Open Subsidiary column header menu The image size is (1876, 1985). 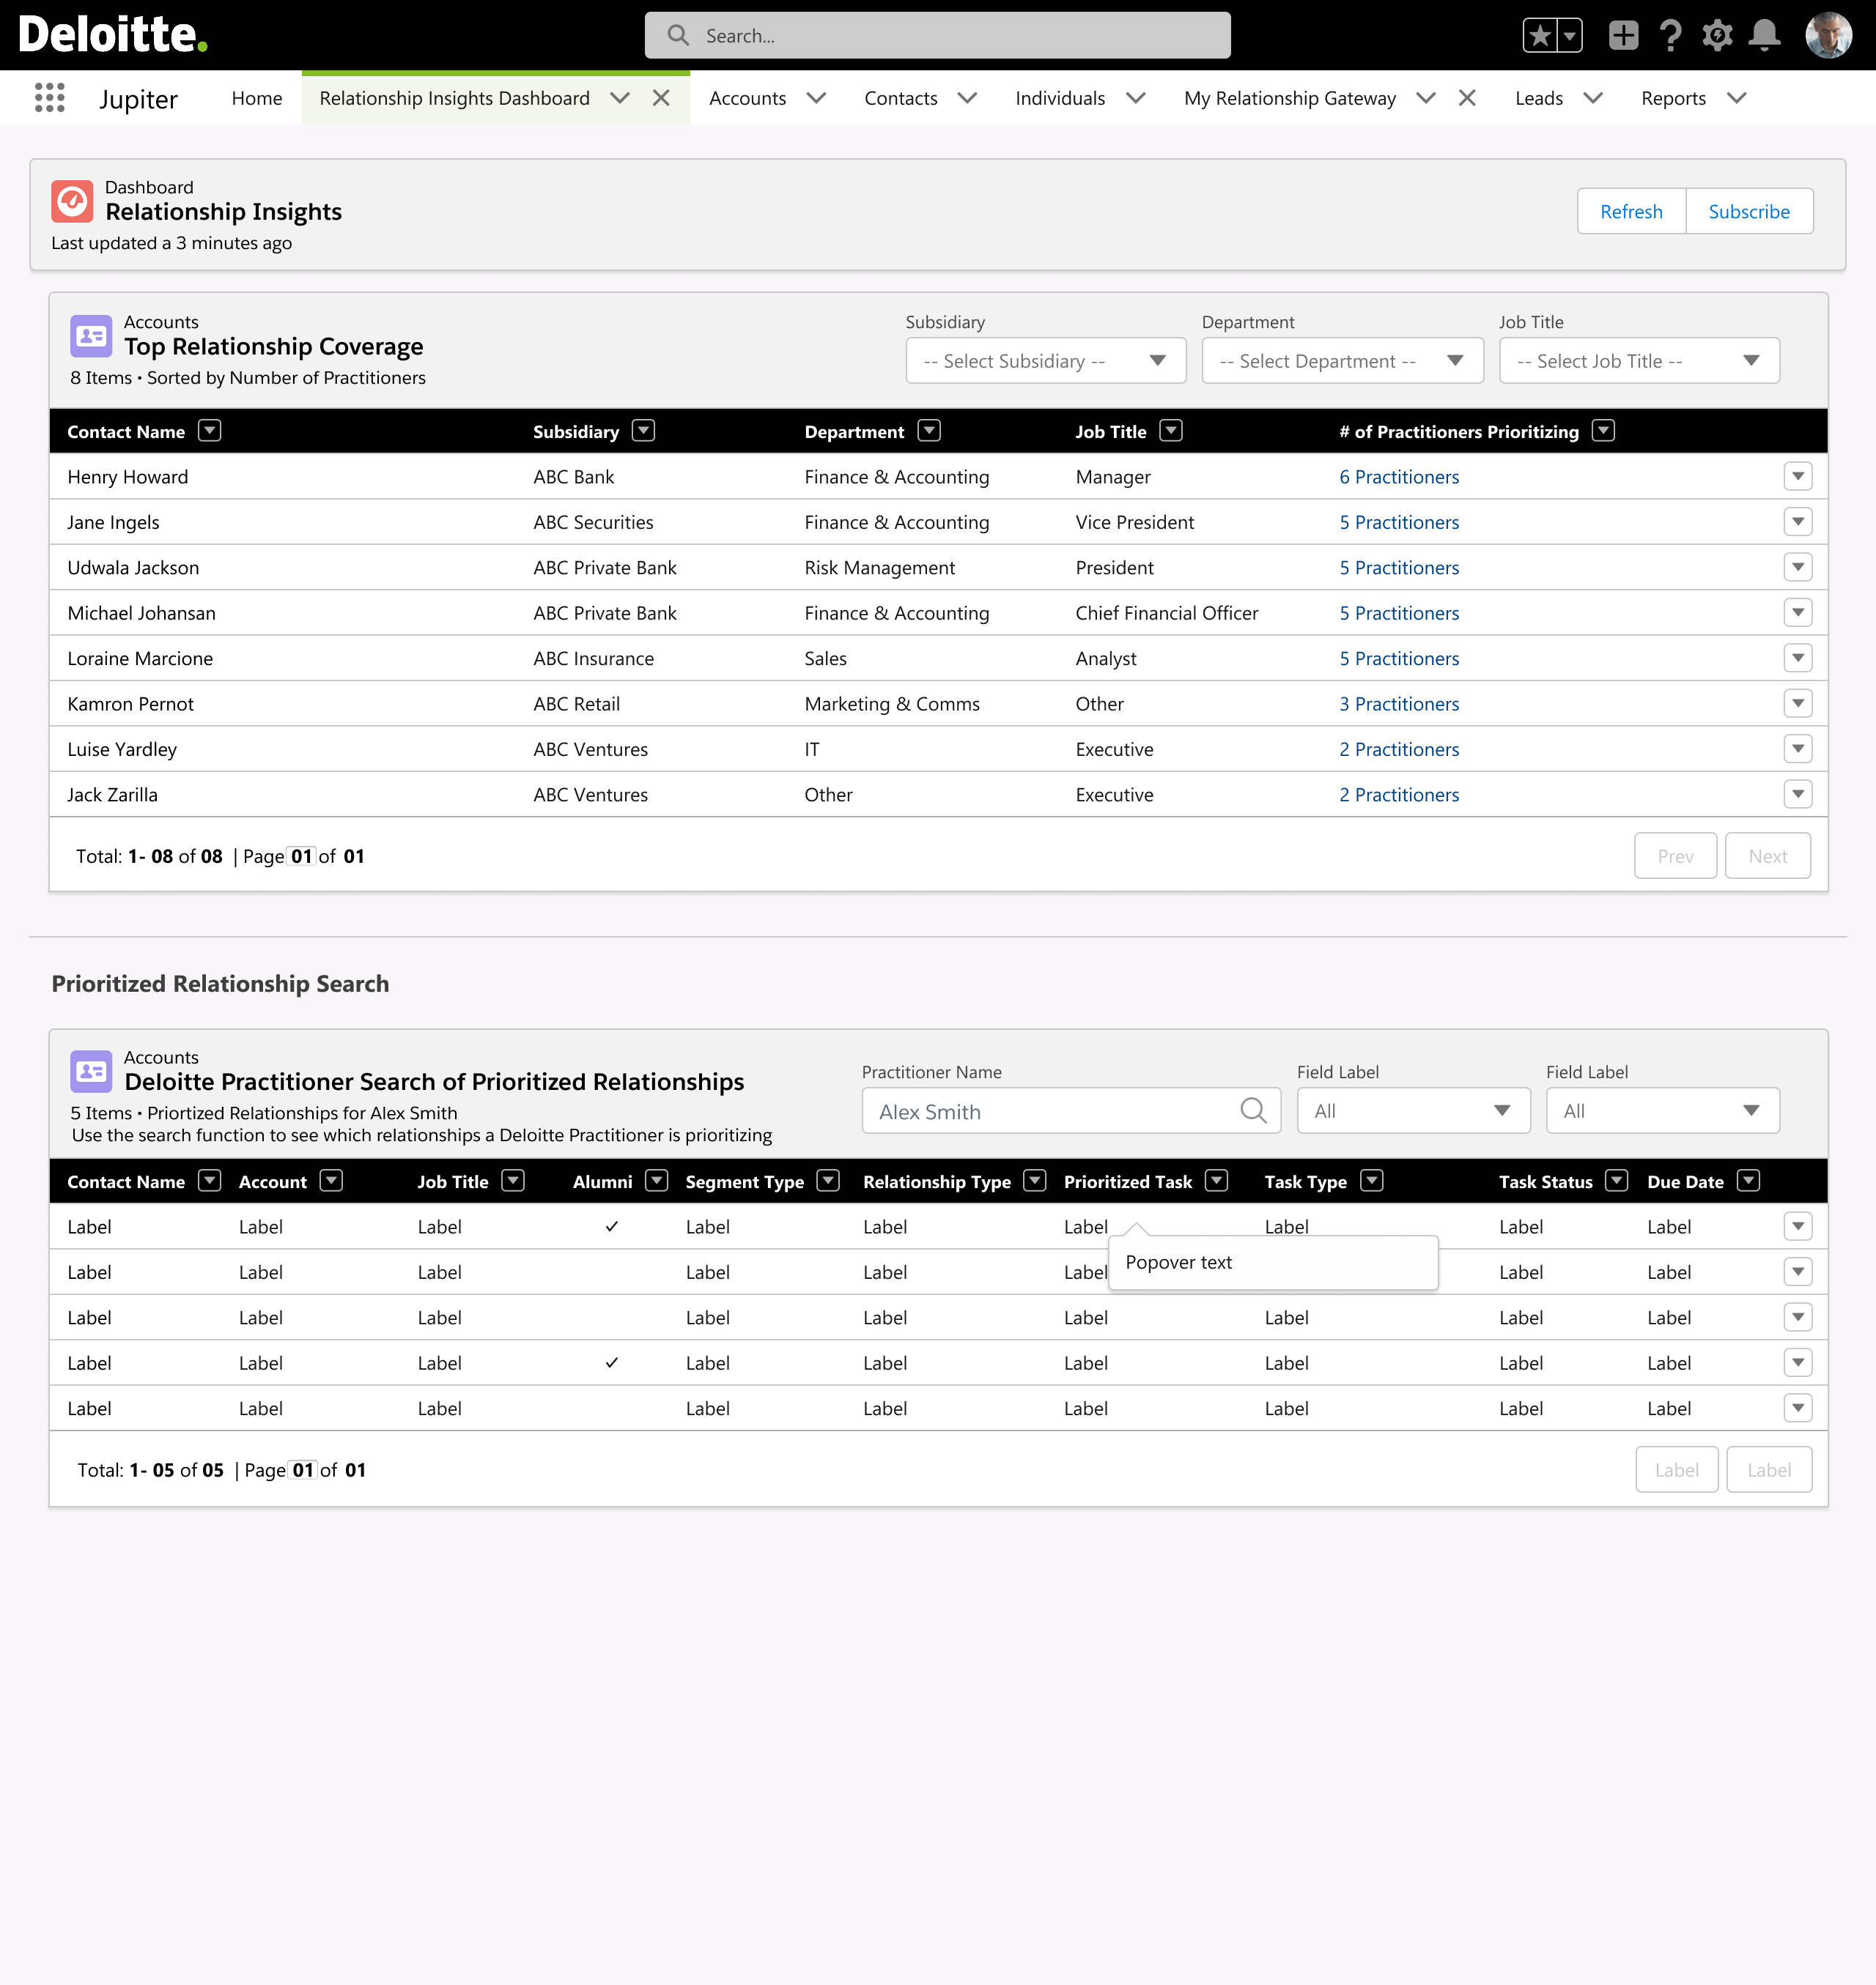pos(643,431)
